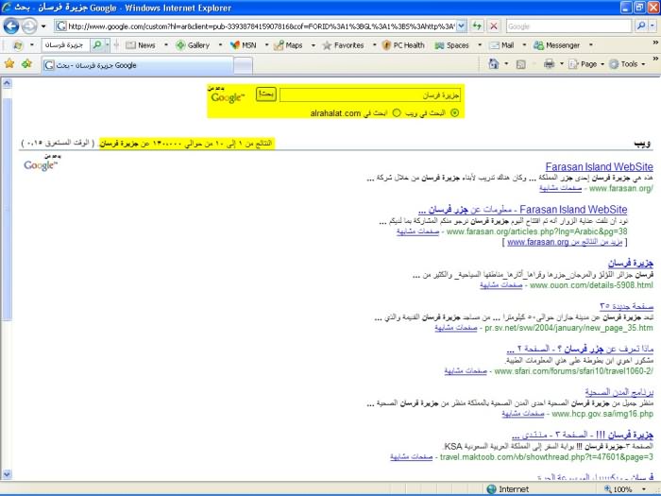Expand the address bar history dropdown
Viewport: 661px width, 496px height.
462,26
